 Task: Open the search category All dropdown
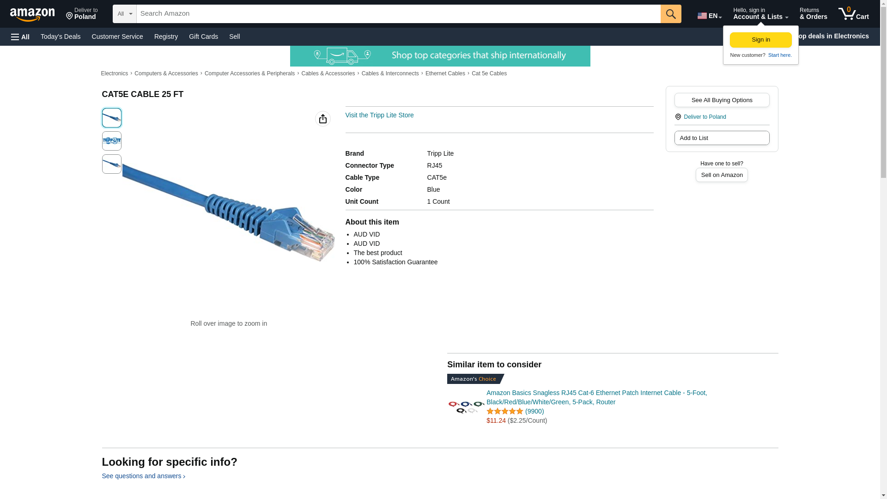coord(125,14)
